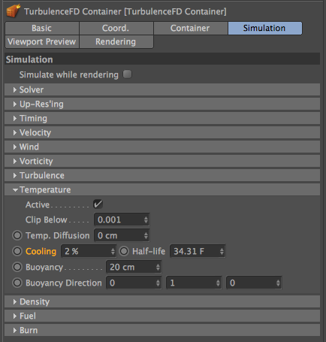Switch to the Rendering tab
Image resolution: width=326 pixels, height=342 pixels.
116,41
